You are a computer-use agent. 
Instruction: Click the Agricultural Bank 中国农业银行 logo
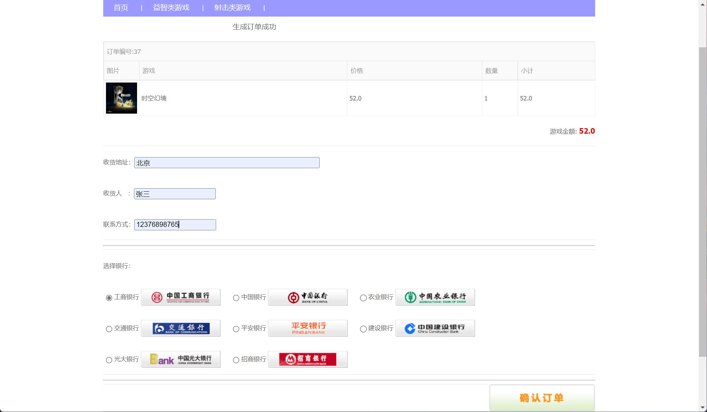435,297
